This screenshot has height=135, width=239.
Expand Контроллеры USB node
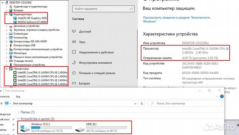(7, 45)
